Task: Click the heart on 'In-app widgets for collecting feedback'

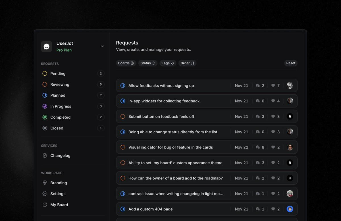Action: pos(273,101)
